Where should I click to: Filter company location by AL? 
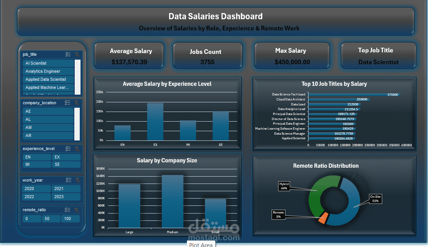(x=48, y=119)
